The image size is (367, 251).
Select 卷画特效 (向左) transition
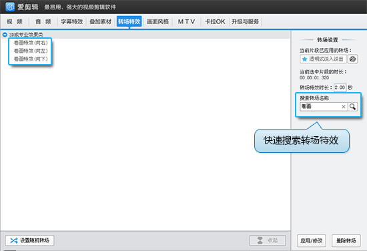pos(31,51)
